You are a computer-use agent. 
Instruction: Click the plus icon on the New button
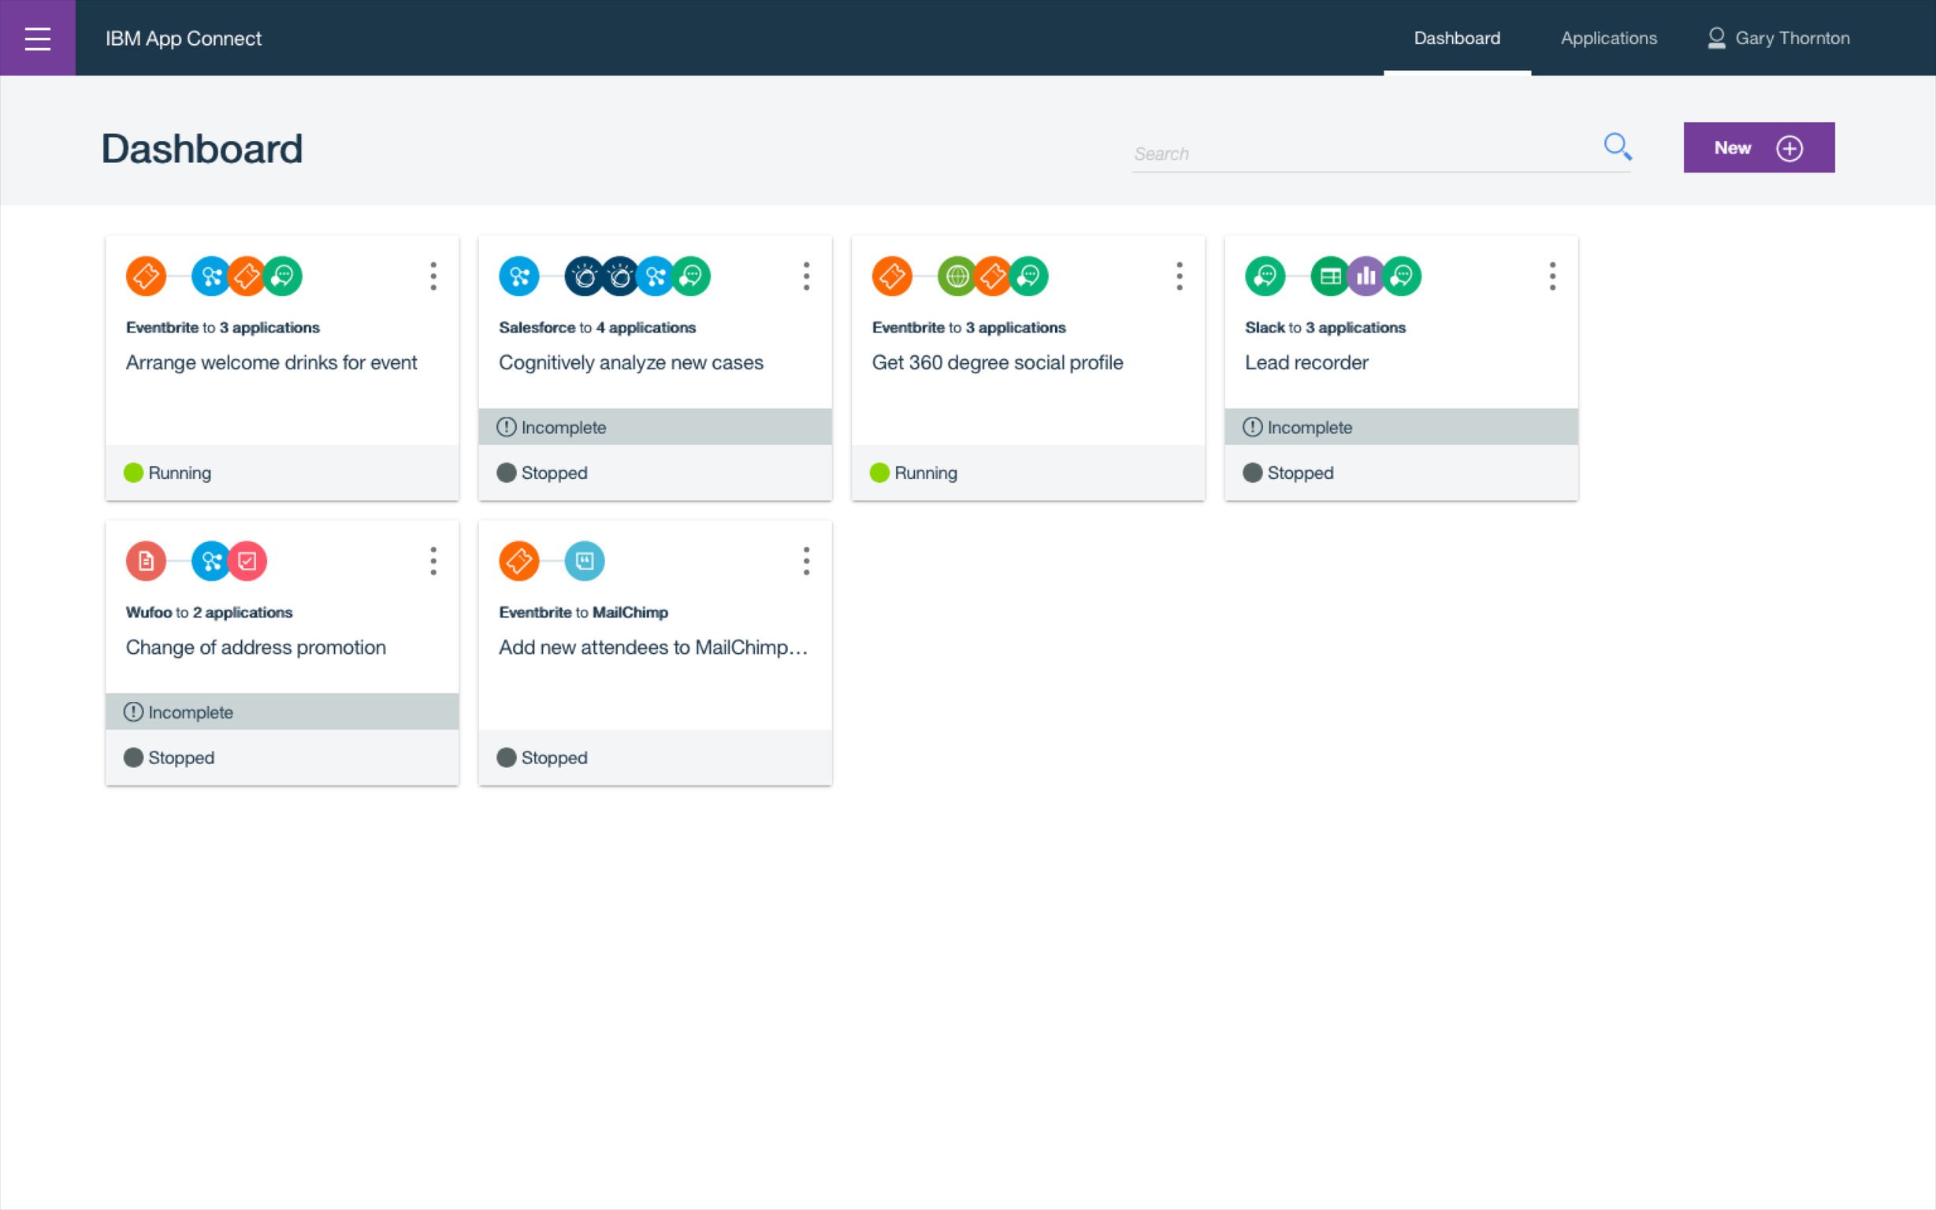1789,148
